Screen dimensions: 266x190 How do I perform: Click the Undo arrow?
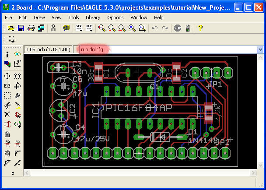pyautogui.click(x=155, y=28)
